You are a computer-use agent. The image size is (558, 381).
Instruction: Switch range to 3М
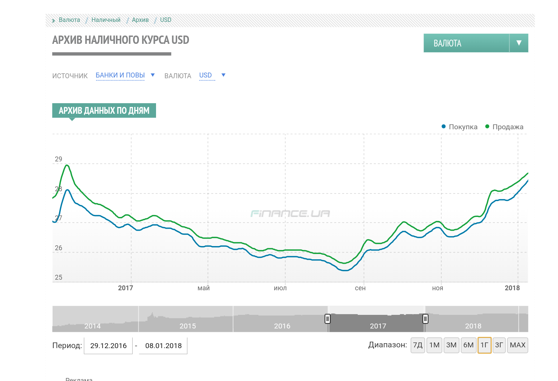click(x=451, y=345)
